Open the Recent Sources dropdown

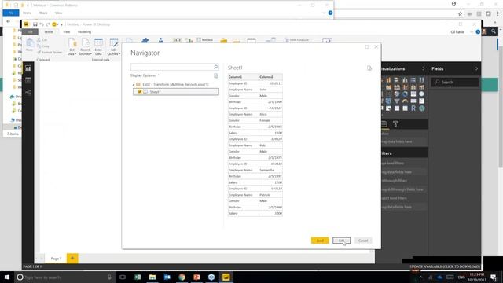tap(85, 47)
